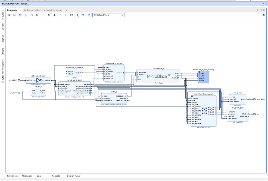268x181 pixels.
Task: Click the Add IP plus icon
Action: click(54, 15)
